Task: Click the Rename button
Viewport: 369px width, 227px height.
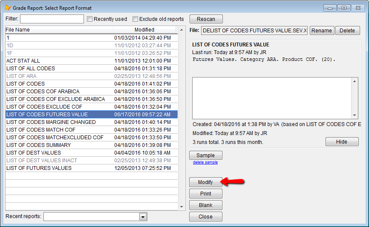Action: [322, 31]
